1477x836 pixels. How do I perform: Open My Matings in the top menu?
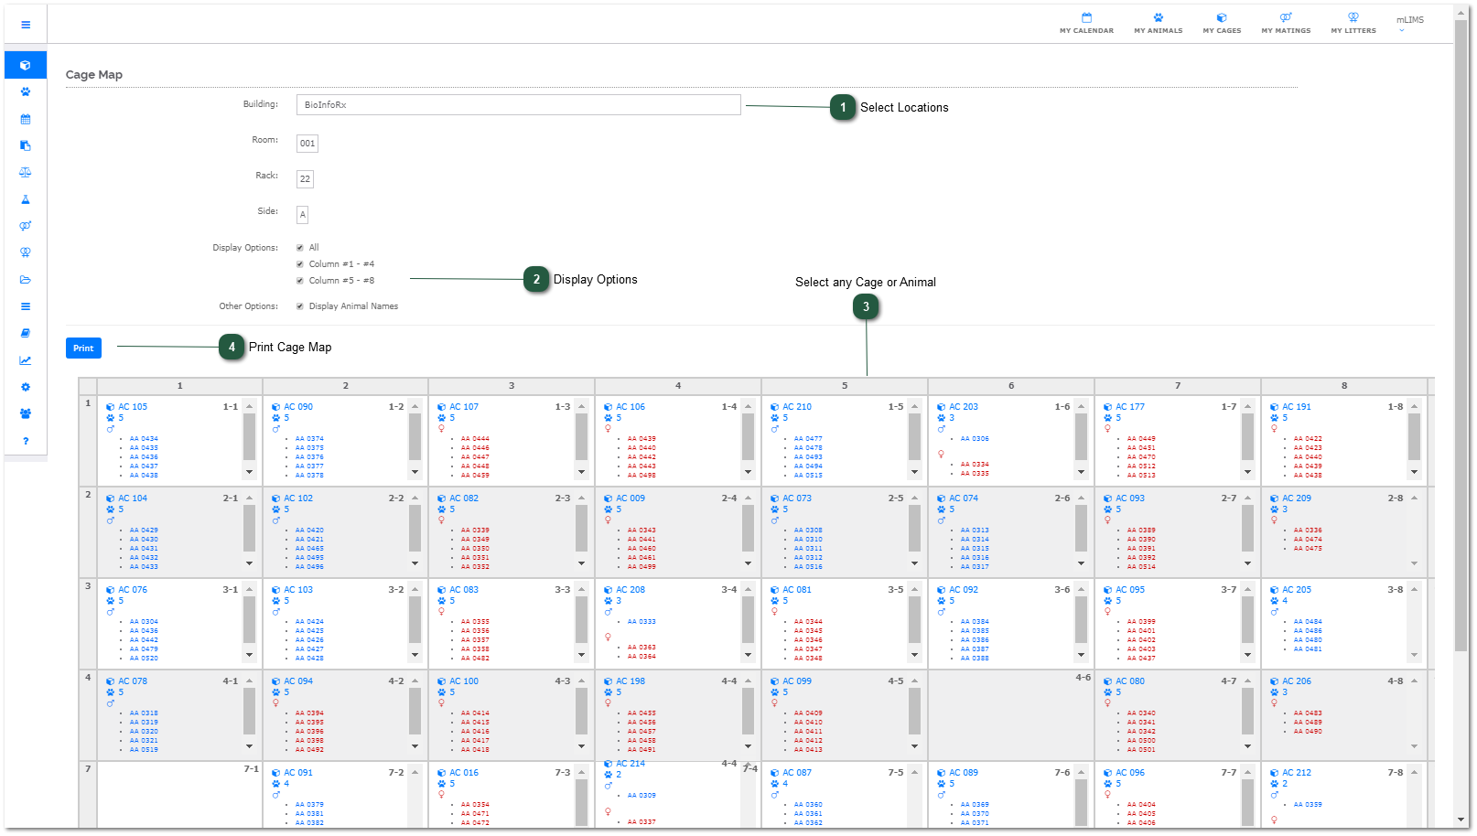[1286, 24]
